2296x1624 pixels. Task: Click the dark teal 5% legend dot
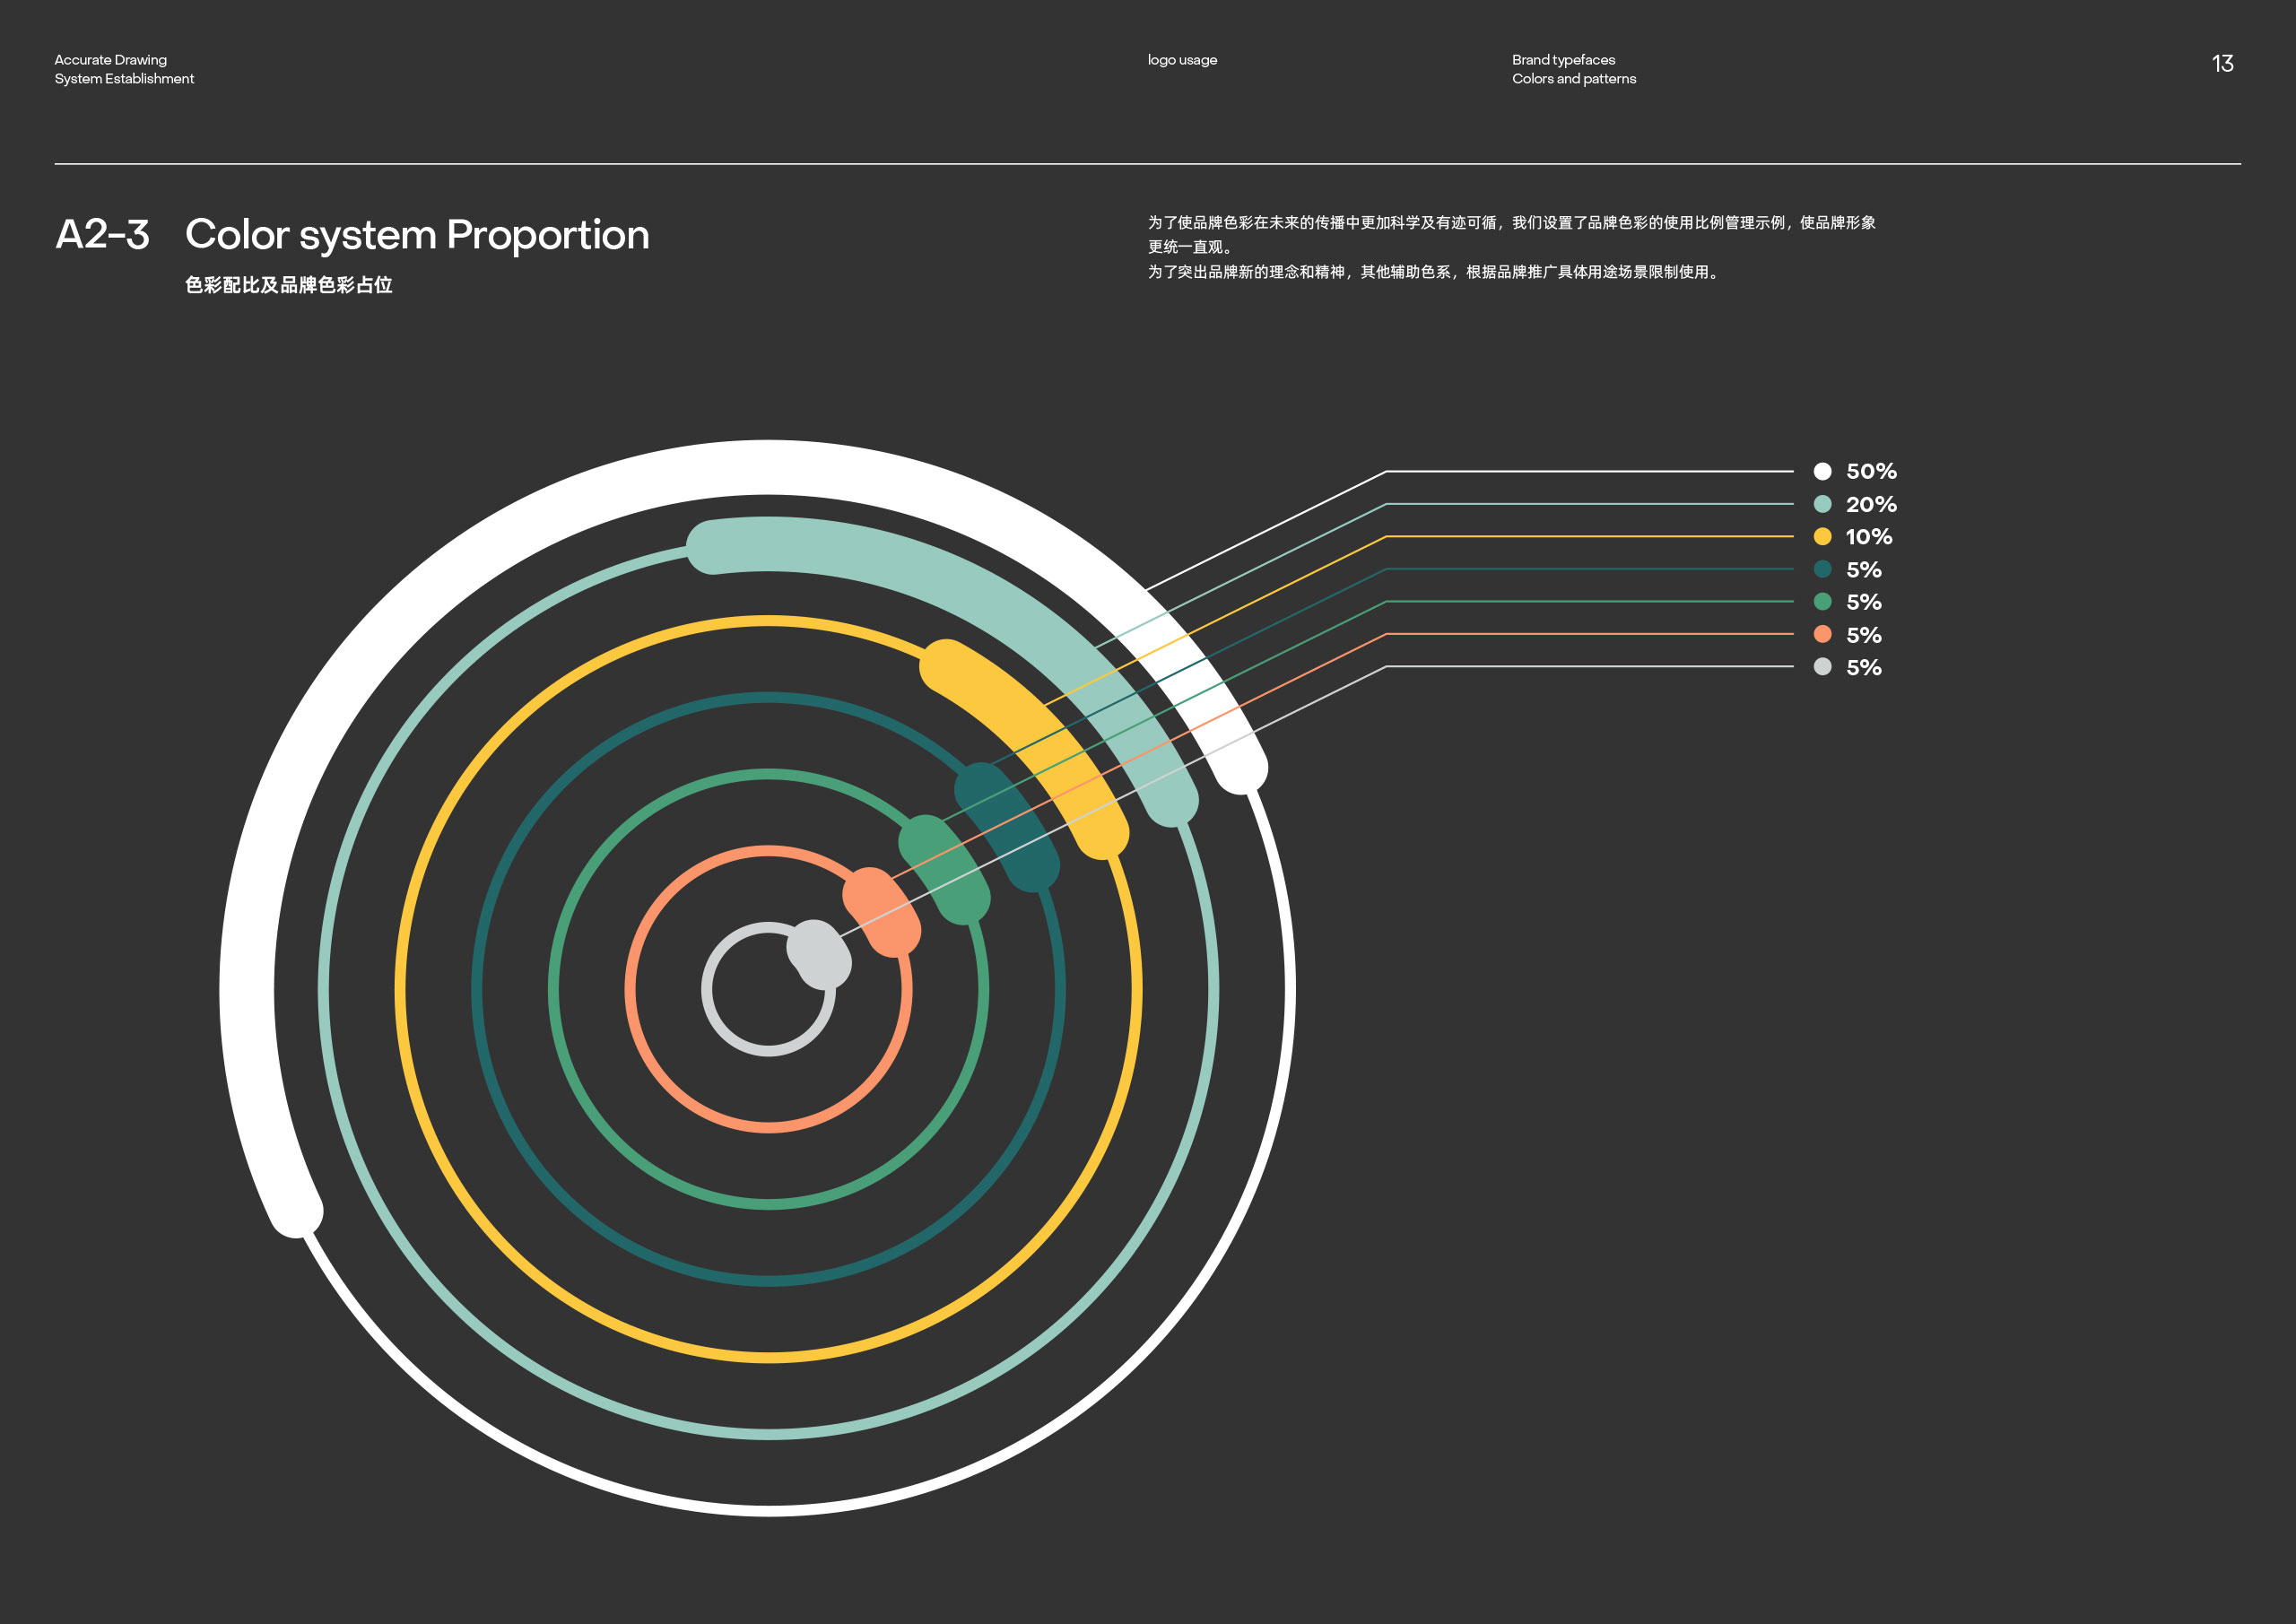pyautogui.click(x=1822, y=569)
